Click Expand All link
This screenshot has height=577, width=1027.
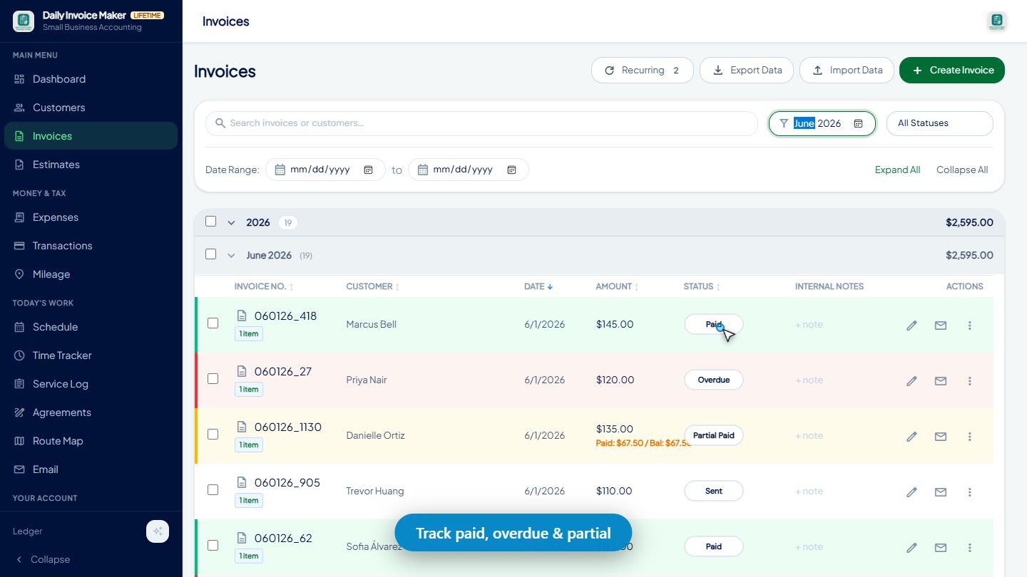tap(897, 170)
